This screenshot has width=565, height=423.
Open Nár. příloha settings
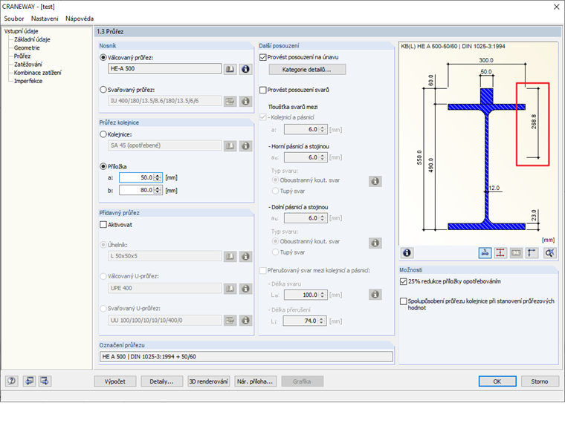pyautogui.click(x=256, y=381)
